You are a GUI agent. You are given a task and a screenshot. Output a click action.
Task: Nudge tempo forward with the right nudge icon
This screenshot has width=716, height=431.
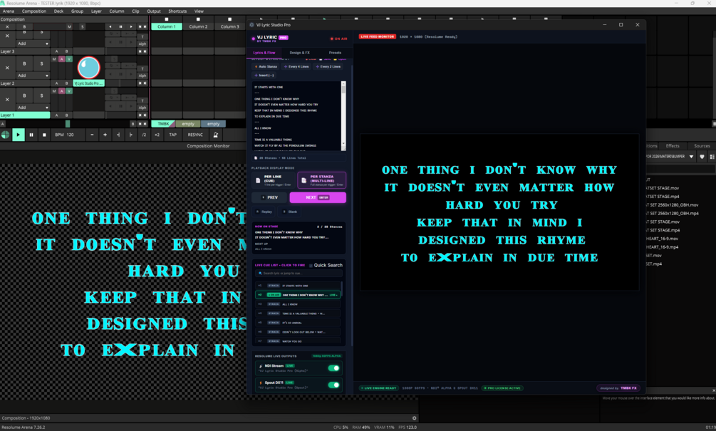pyautogui.click(x=131, y=135)
